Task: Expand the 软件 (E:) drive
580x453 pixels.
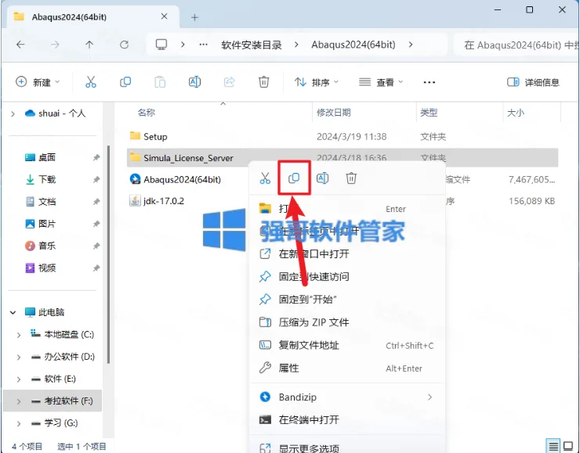Action: [x=19, y=379]
